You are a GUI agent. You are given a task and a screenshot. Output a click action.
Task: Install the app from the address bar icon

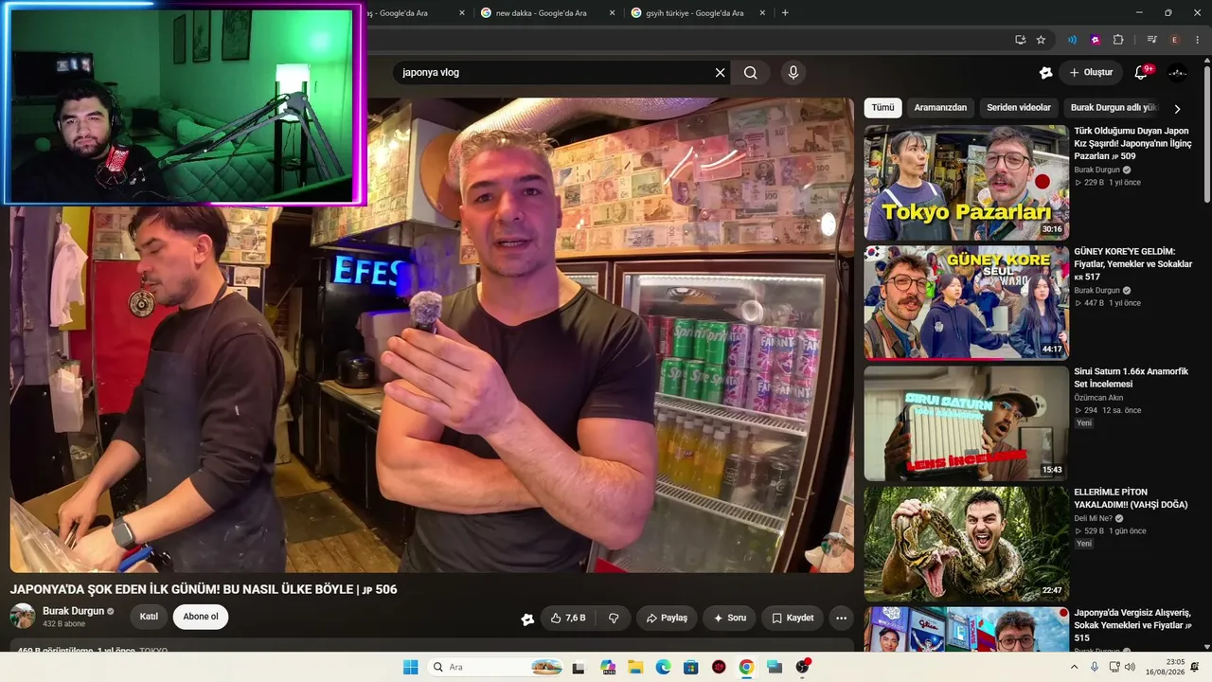(1020, 40)
